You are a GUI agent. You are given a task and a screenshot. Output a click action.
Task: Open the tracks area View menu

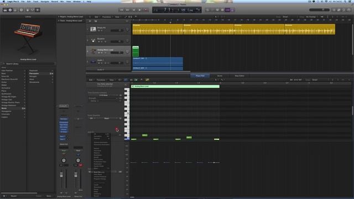click(117, 17)
